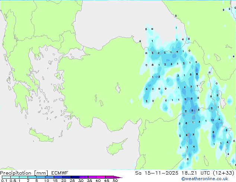This screenshot has width=236, height=182.
Task: Click the 1–2 mm legend swatch
Action: [23, 177]
